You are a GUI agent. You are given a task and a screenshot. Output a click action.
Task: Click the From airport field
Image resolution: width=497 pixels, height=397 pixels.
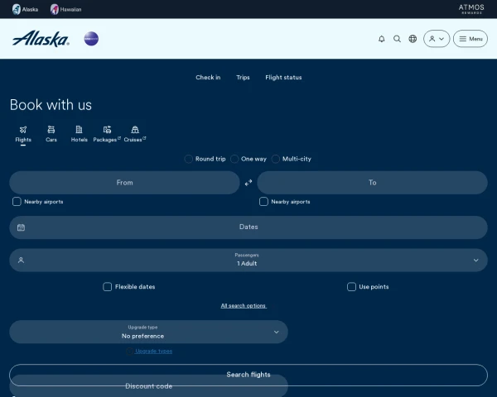pos(124,183)
